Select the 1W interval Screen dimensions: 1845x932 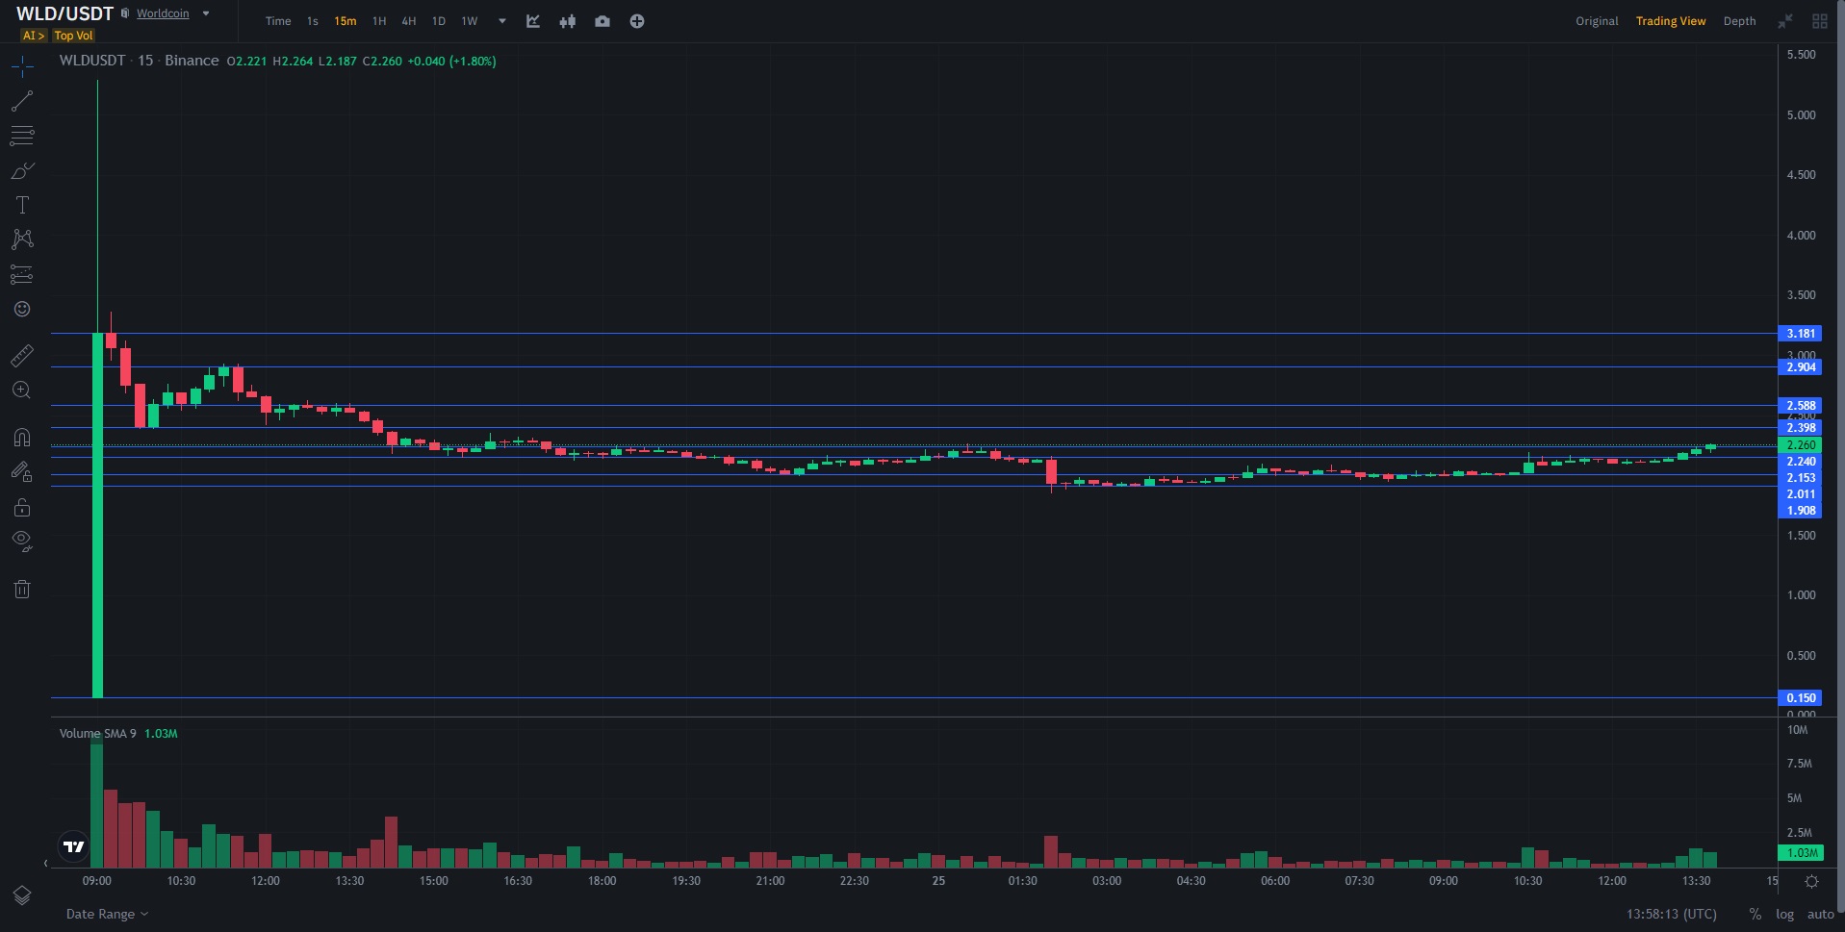pyautogui.click(x=470, y=21)
